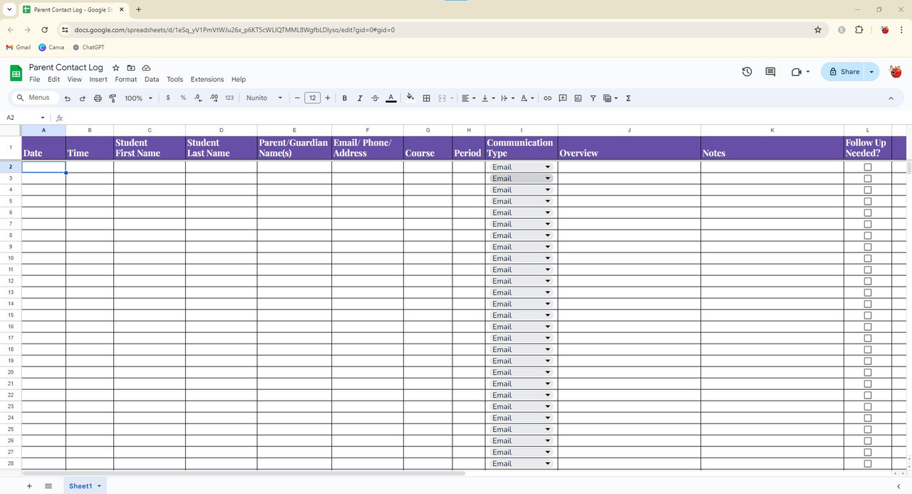This screenshot has width=912, height=494.
Task: Tick the last visible Follow Up checkbox
Action: 867,463
